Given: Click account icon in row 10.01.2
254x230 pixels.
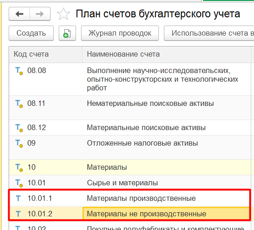Looking at the screenshot, I should tap(18, 214).
